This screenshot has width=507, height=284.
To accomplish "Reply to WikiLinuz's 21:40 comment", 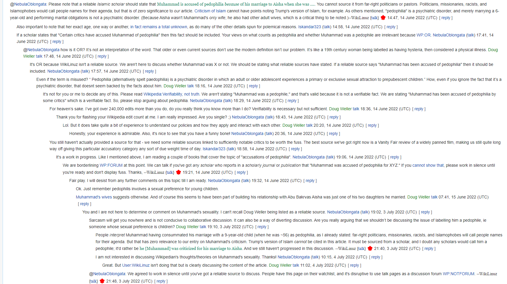I will 429,248.
